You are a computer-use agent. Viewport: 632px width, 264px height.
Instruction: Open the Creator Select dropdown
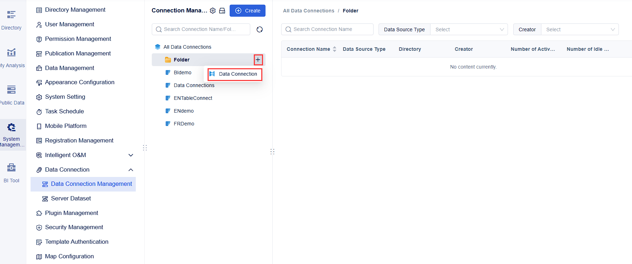pyautogui.click(x=580, y=29)
